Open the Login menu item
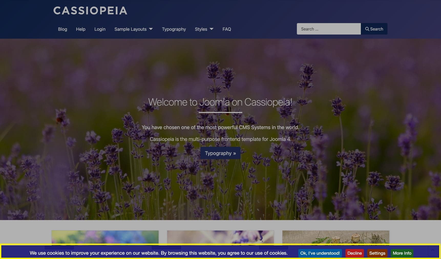Screen dimensions: 441x259 pyautogui.click(x=100, y=29)
